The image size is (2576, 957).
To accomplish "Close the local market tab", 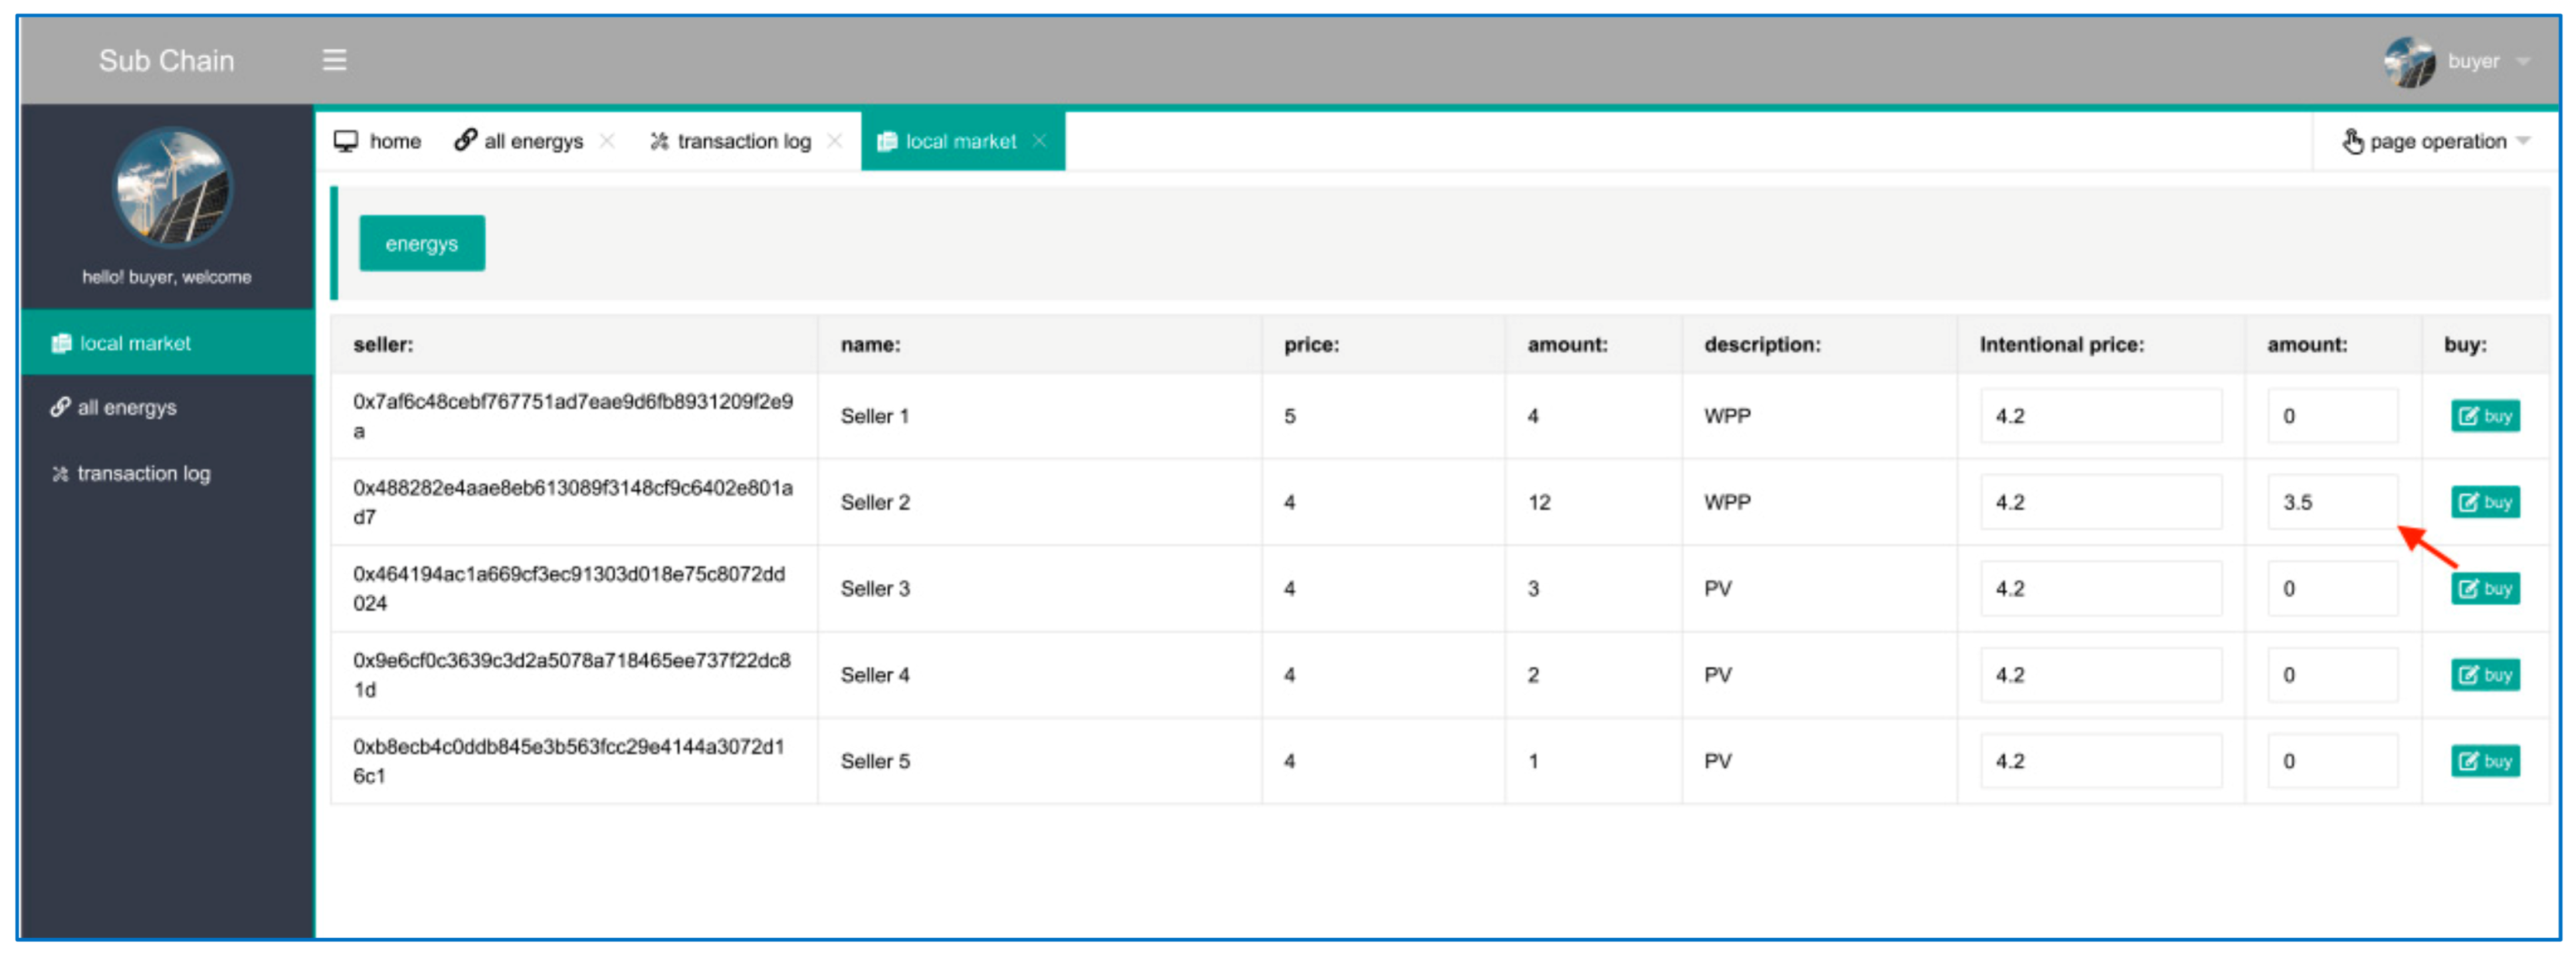I will pos(1040,141).
